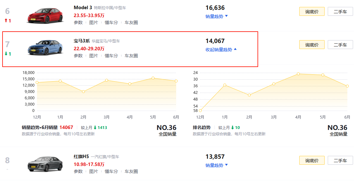Image resolution: width=354 pixels, height=184 pixels.
Task: Collapse 收起销量趋势 for 宝马3系
Action: [221, 50]
